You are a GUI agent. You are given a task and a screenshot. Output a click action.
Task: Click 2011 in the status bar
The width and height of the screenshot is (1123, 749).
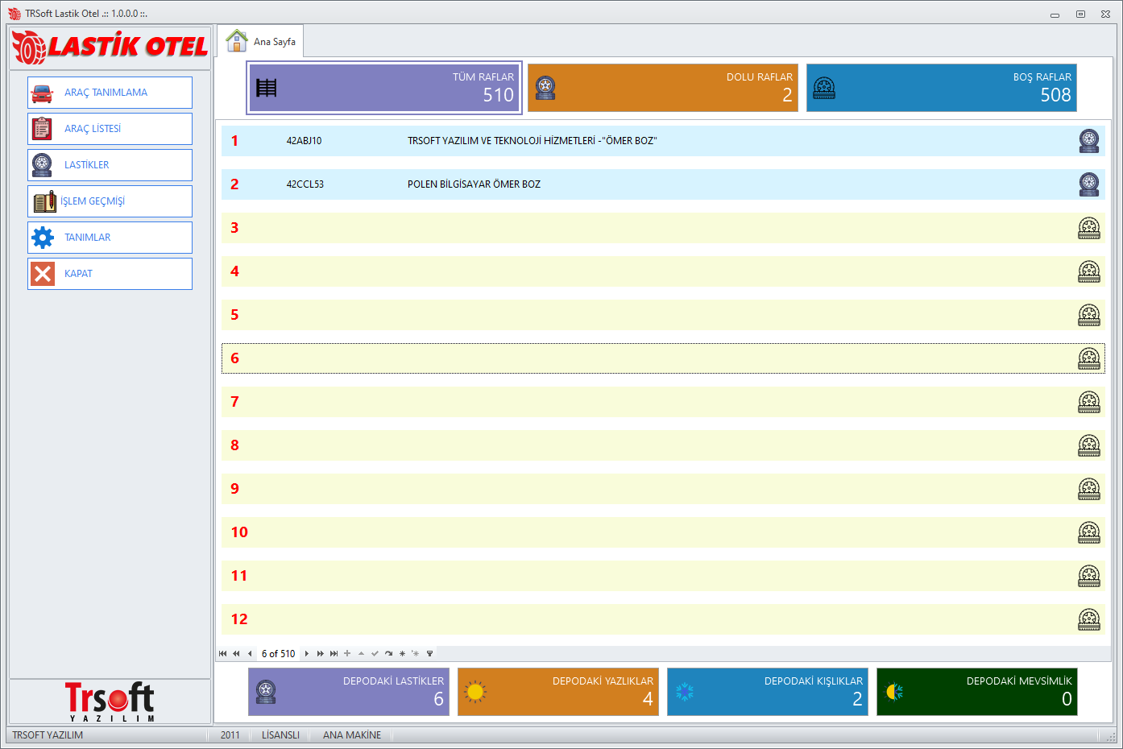pos(230,735)
